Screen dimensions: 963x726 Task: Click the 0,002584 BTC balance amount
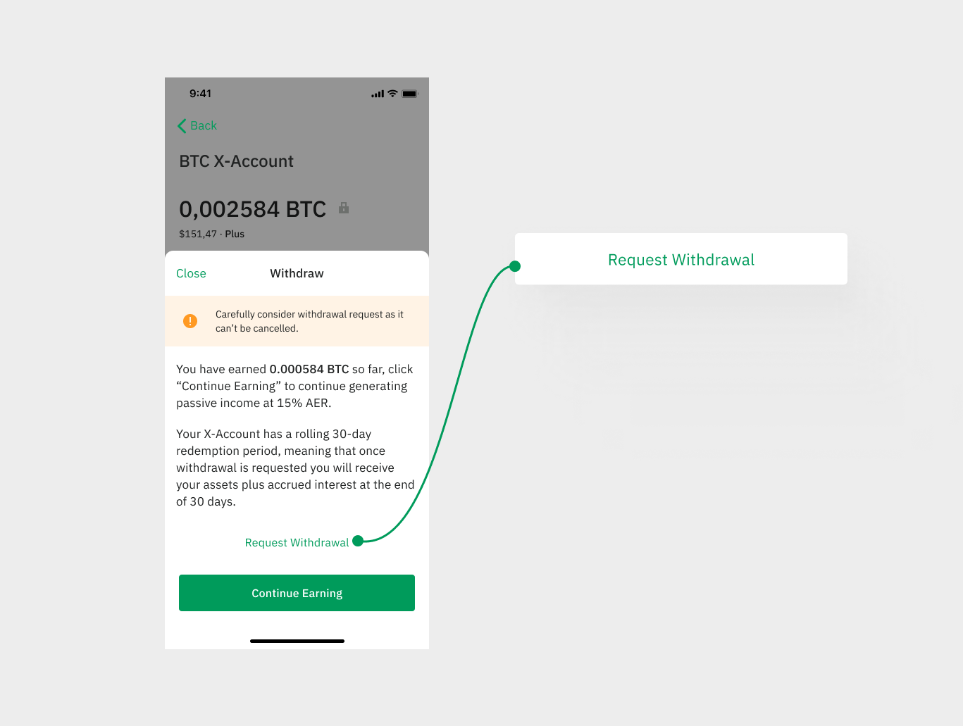(x=252, y=209)
